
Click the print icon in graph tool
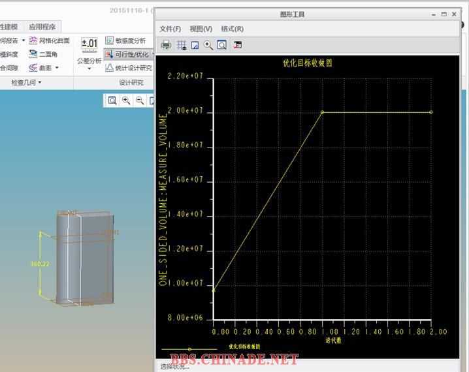point(166,45)
